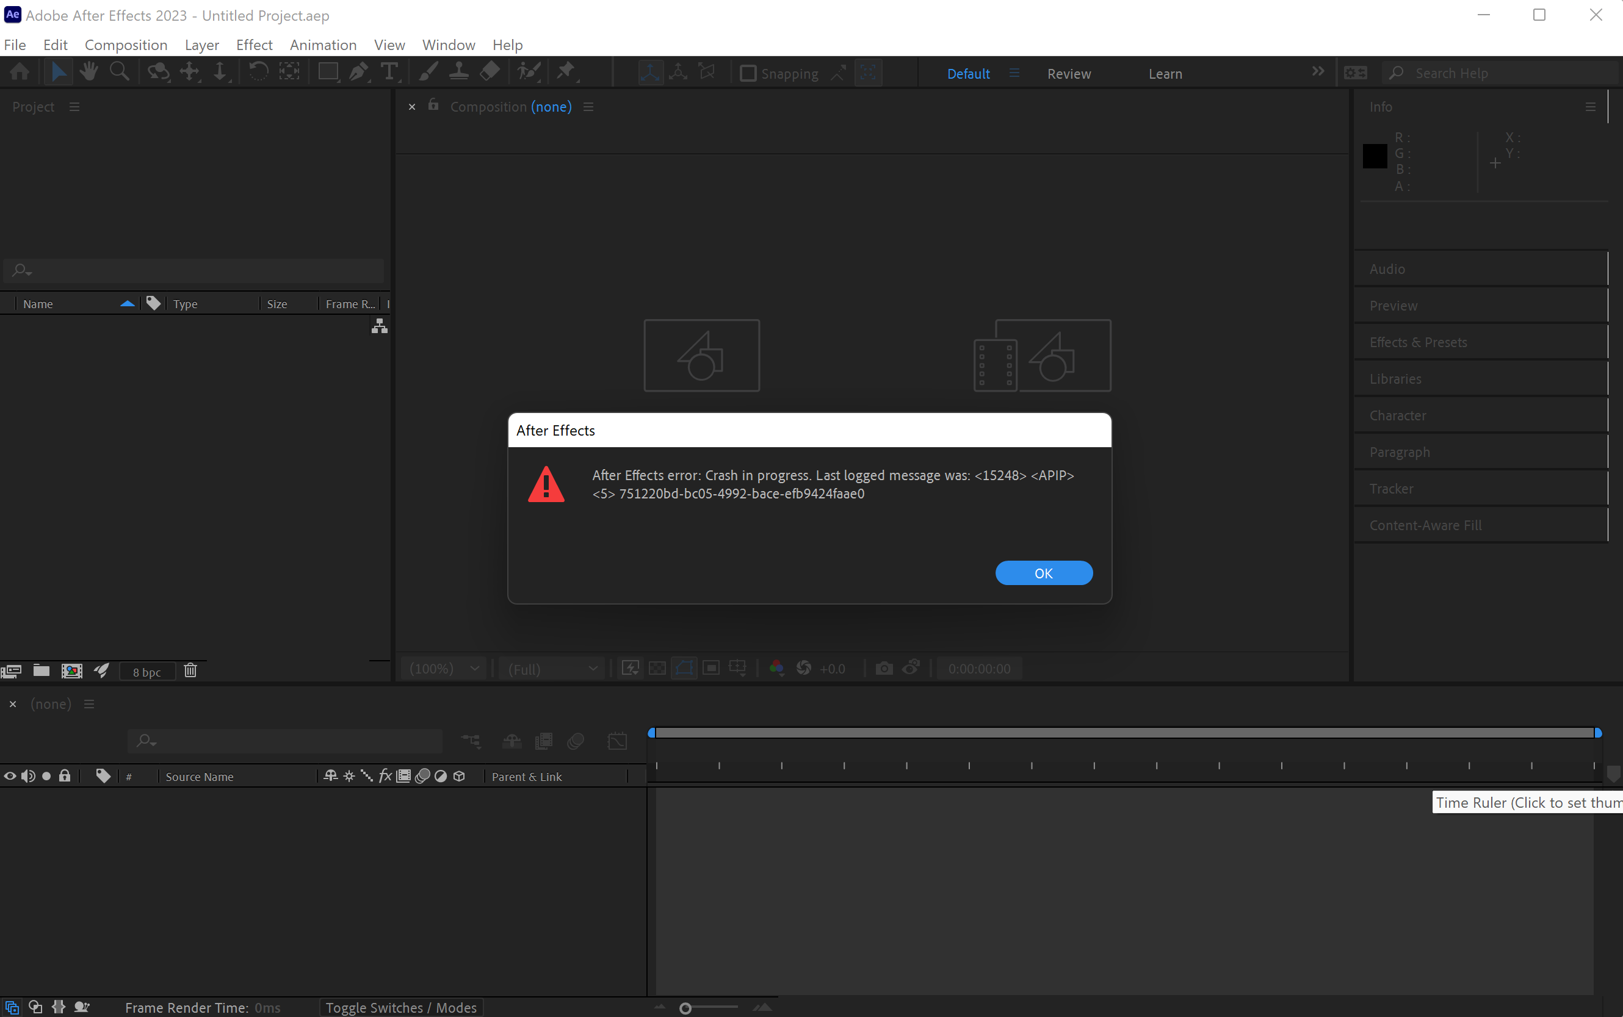1623x1017 pixels.
Task: Toggle visibility eye icon in timeline
Action: (12, 775)
